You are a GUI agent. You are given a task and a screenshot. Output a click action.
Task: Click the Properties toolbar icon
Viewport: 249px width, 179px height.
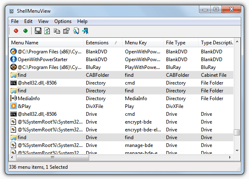point(67,31)
